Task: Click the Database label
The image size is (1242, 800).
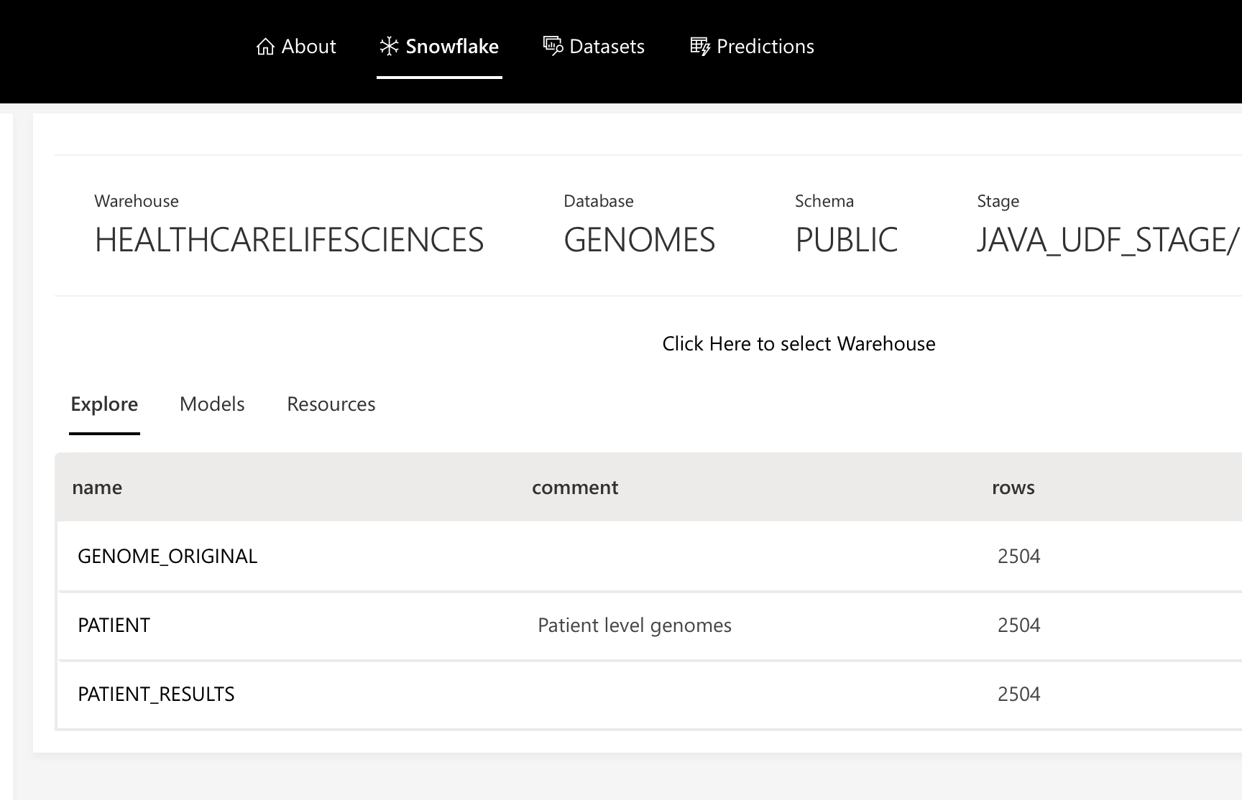Action: (x=599, y=201)
